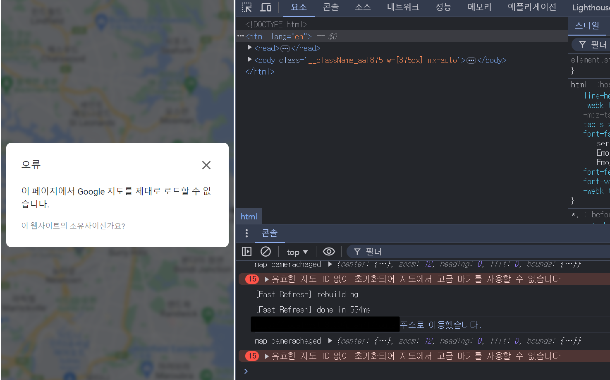Click the website owner link in dialog
This screenshot has width=610, height=380.
tap(73, 226)
